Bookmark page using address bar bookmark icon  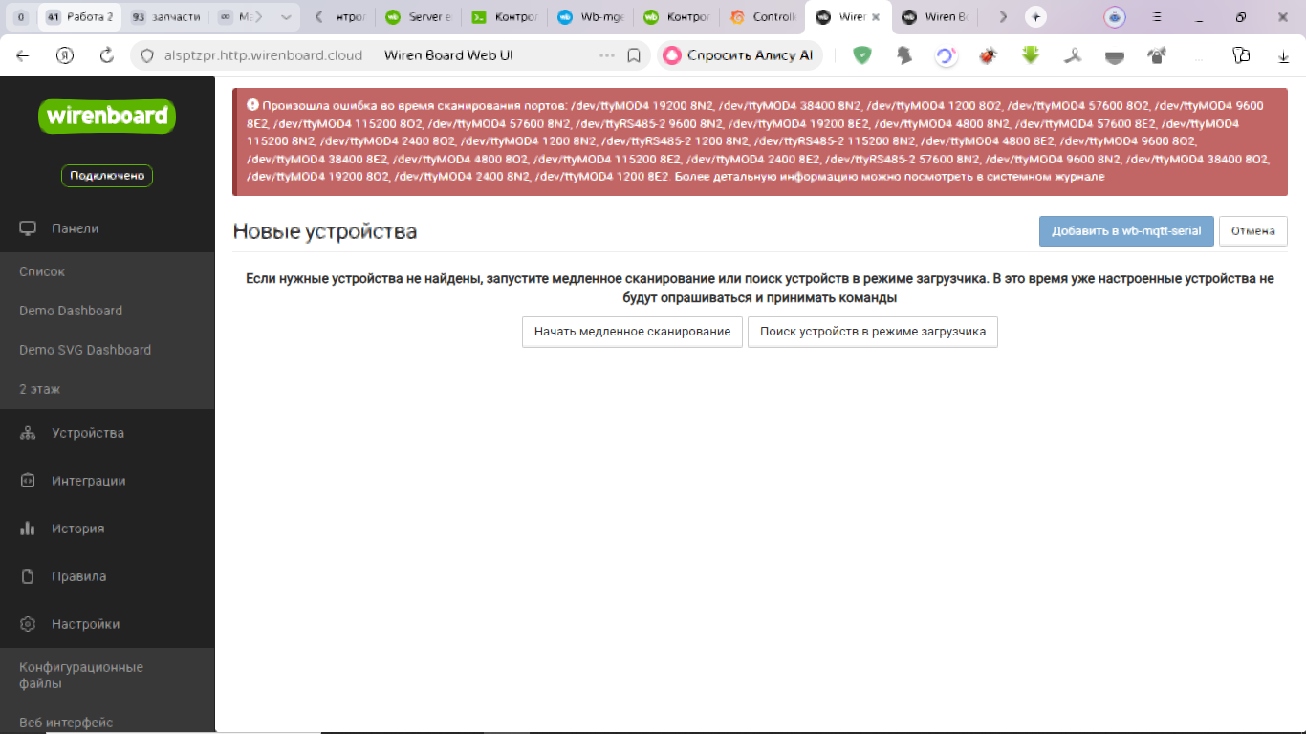(633, 55)
